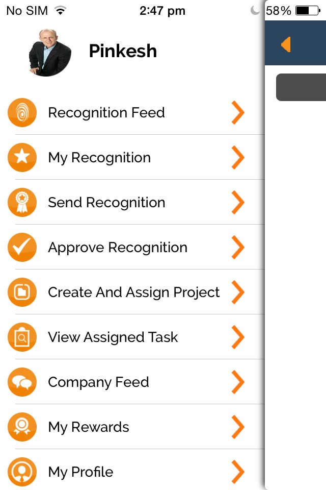Screen dimensions: 326x490
Task: Open the Company Feed menu entry
Action: click(132, 382)
